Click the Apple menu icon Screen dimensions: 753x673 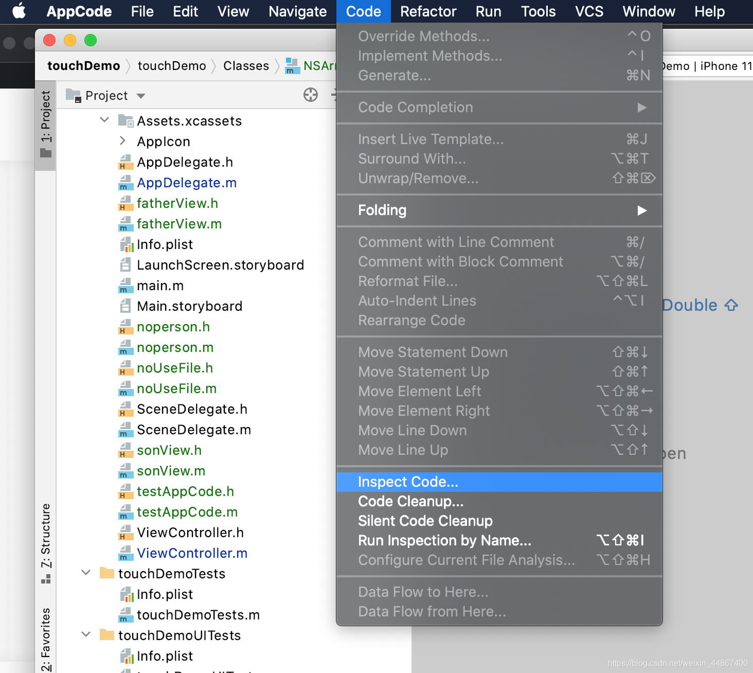click(x=19, y=11)
